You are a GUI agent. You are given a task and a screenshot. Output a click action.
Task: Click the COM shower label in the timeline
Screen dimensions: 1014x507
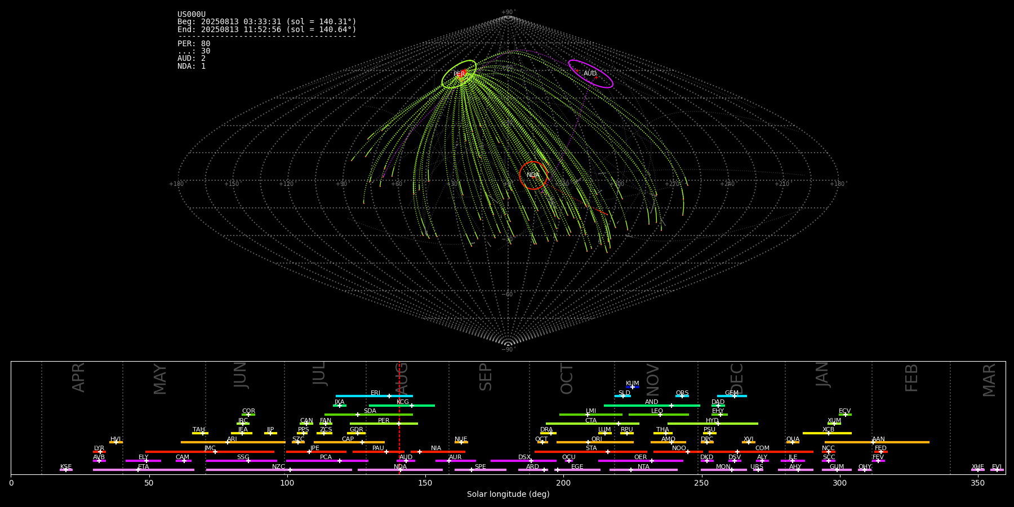click(x=762, y=448)
